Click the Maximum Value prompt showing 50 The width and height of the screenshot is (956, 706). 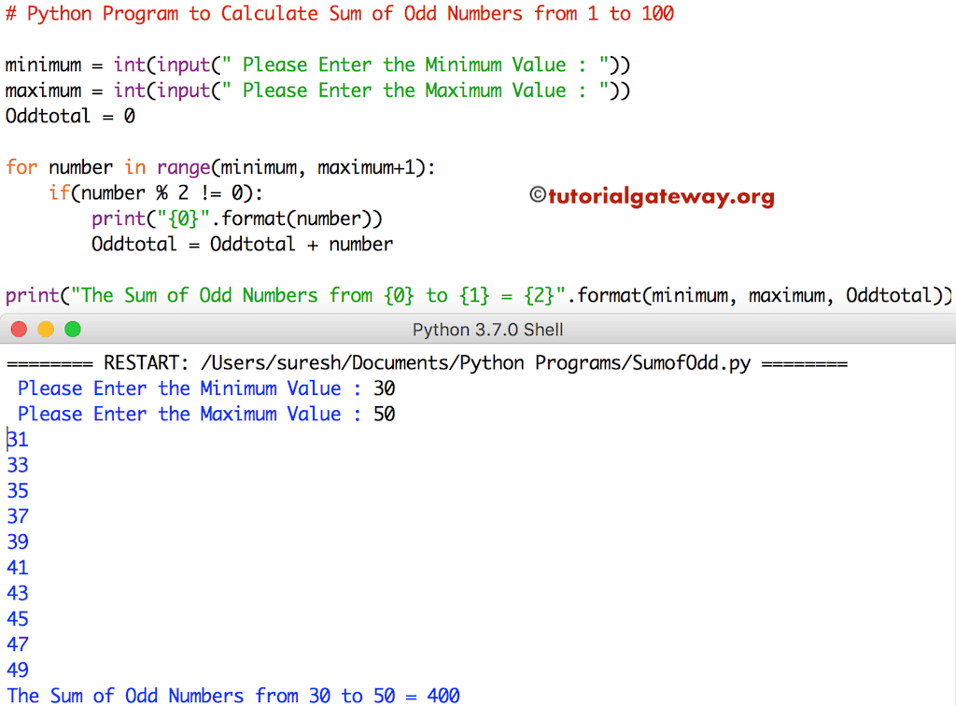click(206, 414)
